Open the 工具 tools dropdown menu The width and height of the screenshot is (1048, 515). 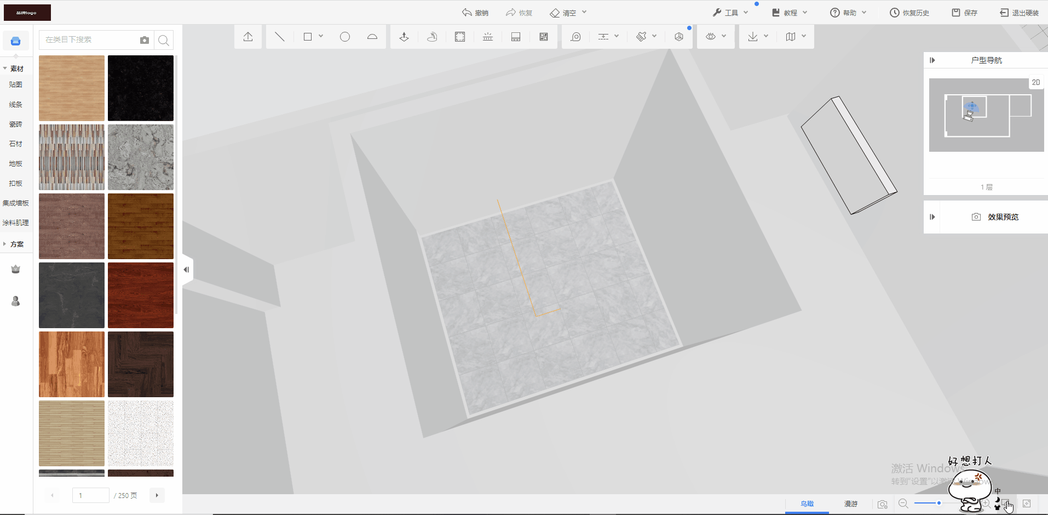(730, 13)
